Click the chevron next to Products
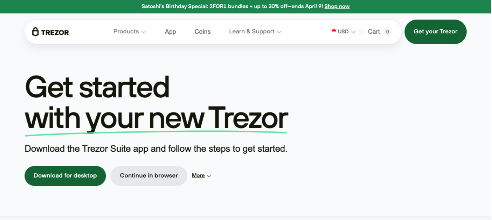Screen dimensions: 492x220 [144, 32]
